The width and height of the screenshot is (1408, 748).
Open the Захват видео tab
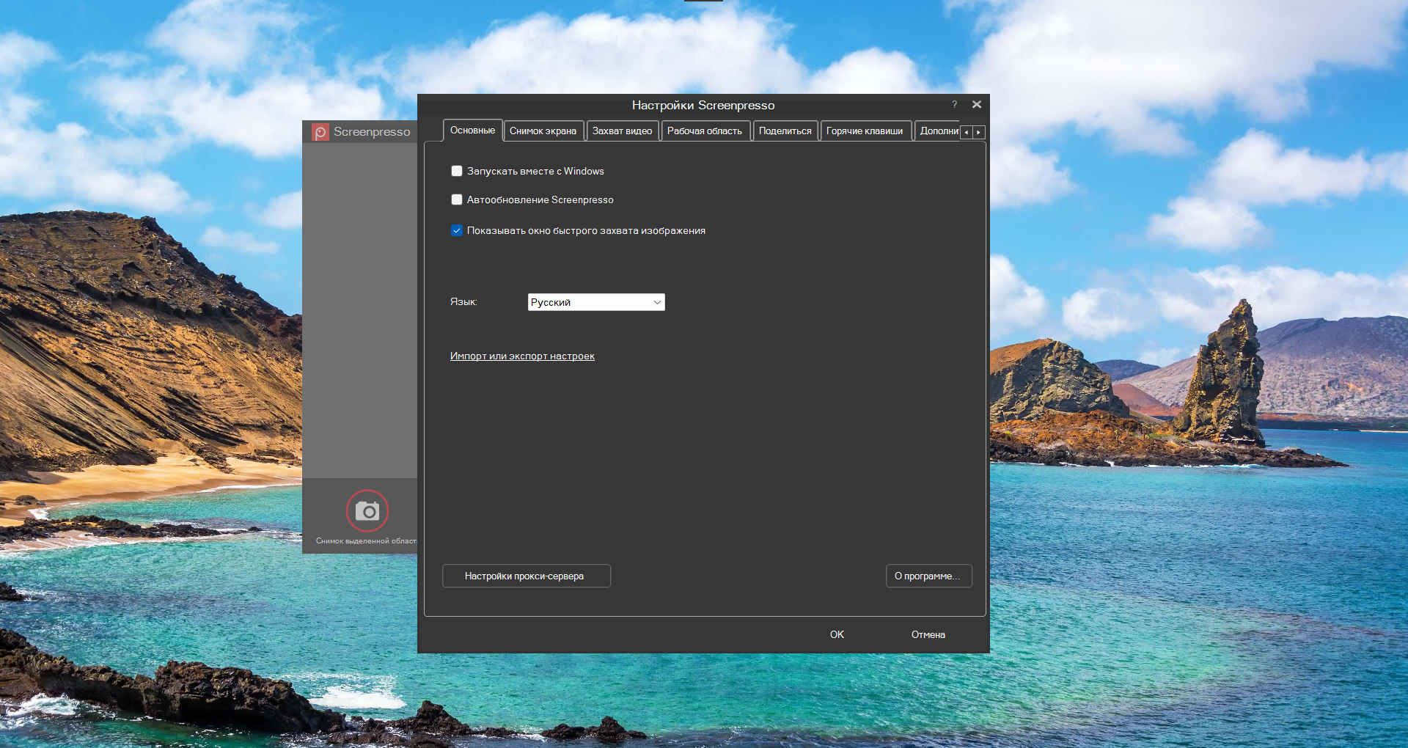[x=622, y=131]
